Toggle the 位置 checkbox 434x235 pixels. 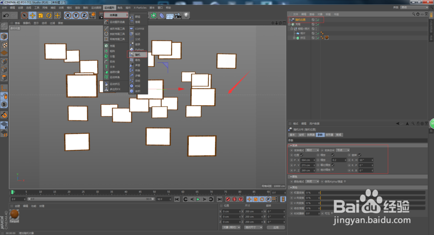point(302,155)
